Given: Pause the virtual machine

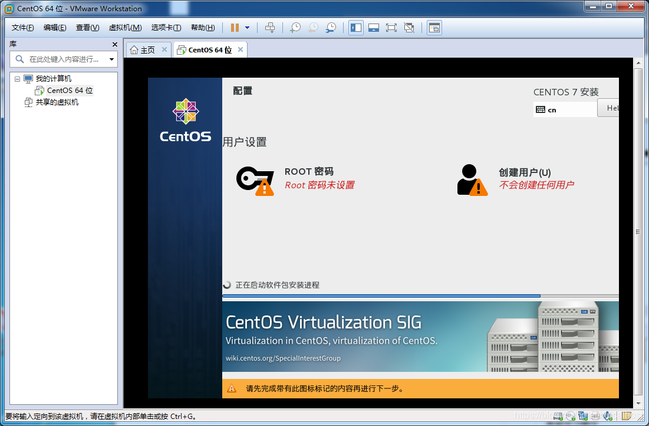Looking at the screenshot, I should tap(235, 28).
